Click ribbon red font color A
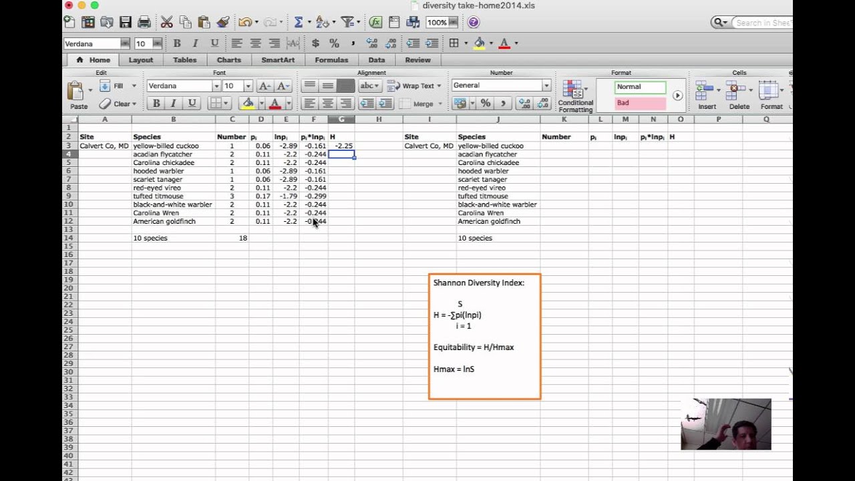 coord(274,104)
